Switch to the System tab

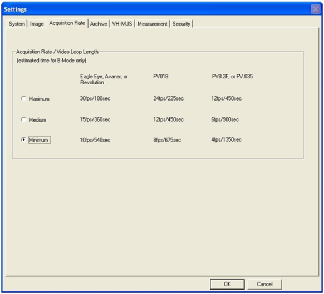[x=17, y=24]
